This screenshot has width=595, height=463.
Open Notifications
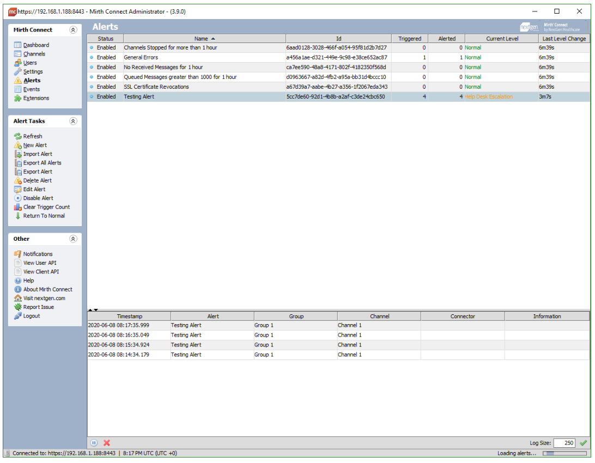click(33, 254)
